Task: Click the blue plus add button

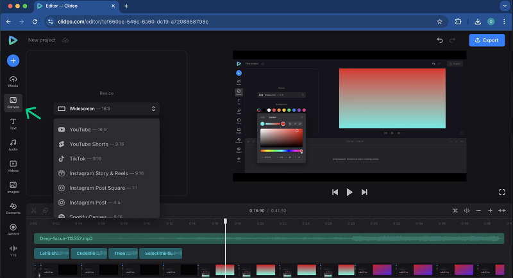Action: click(13, 61)
